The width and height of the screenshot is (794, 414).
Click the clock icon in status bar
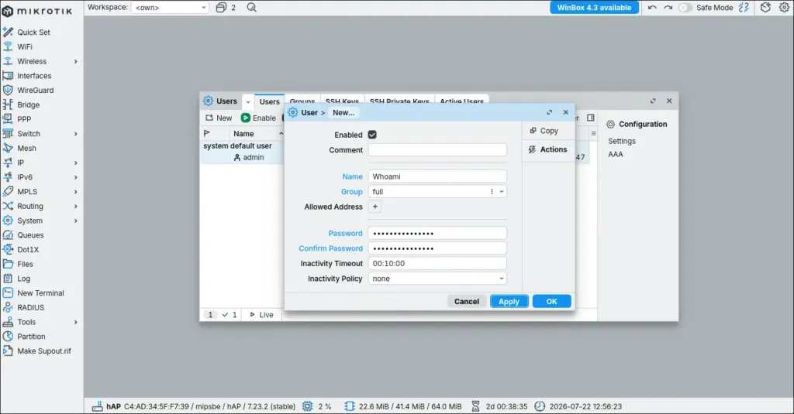click(540, 406)
